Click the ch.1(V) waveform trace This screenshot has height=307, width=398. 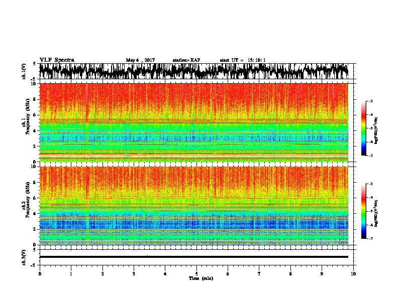click(x=194, y=71)
